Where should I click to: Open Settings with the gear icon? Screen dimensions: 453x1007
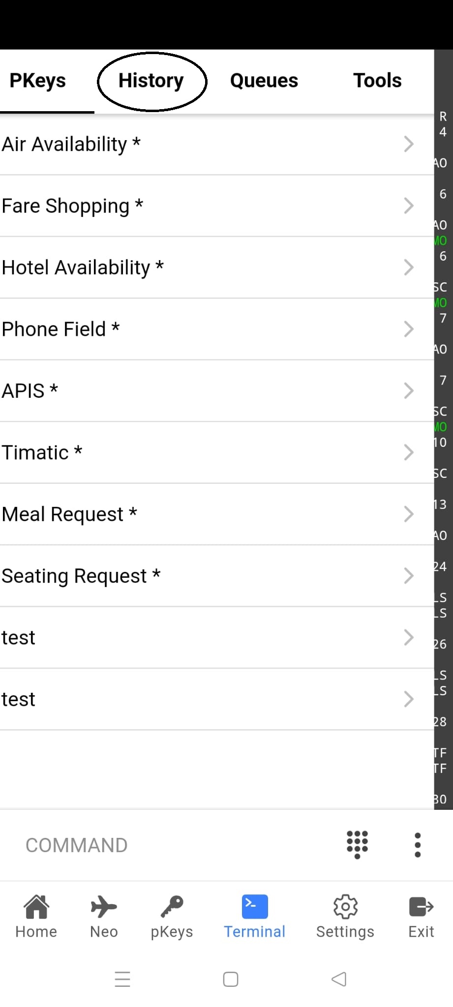(345, 907)
